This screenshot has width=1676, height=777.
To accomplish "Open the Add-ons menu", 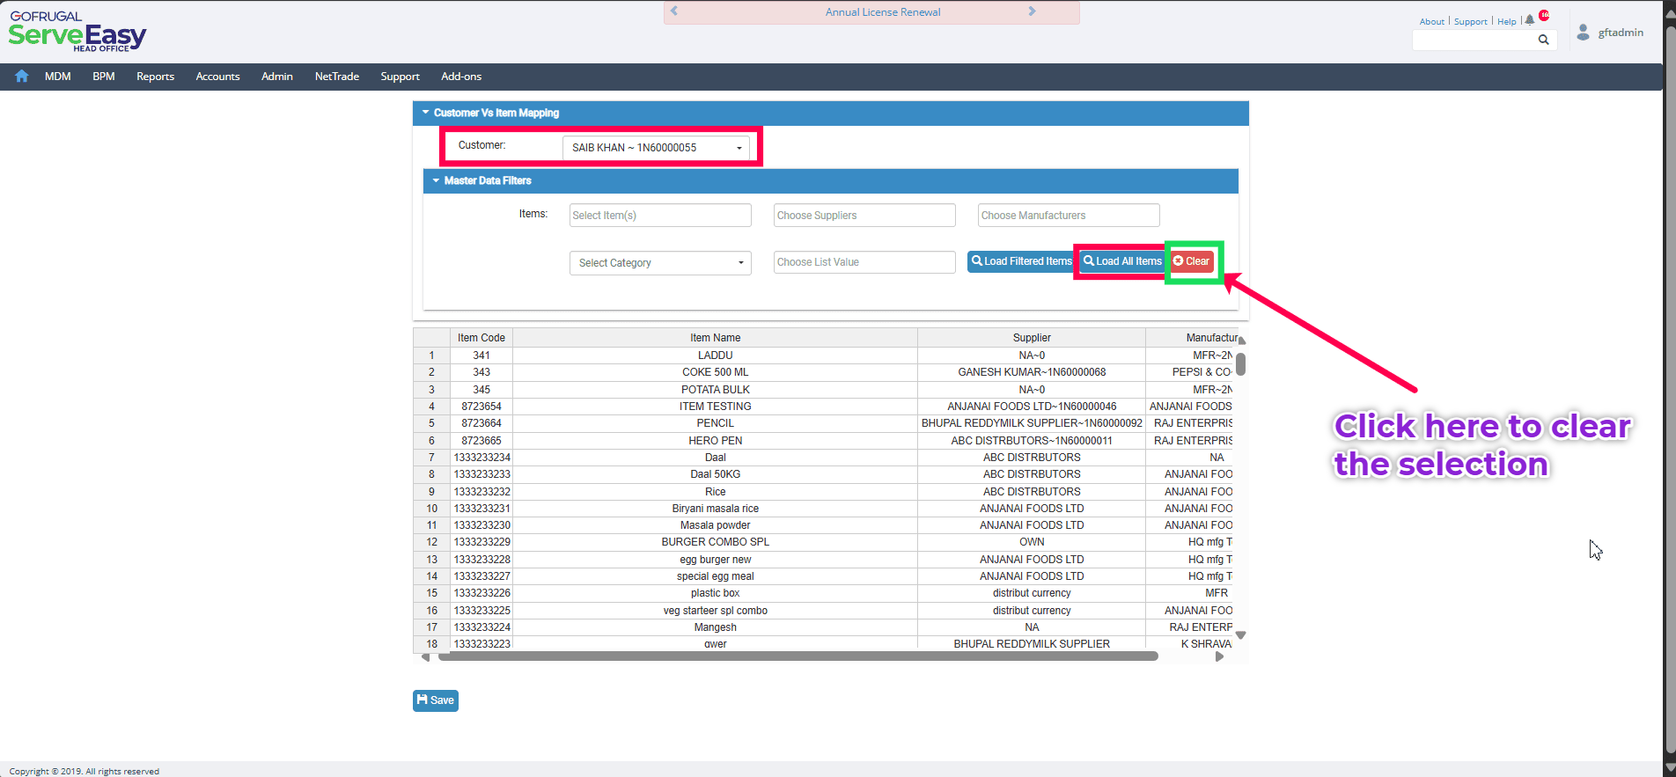I will (x=461, y=77).
